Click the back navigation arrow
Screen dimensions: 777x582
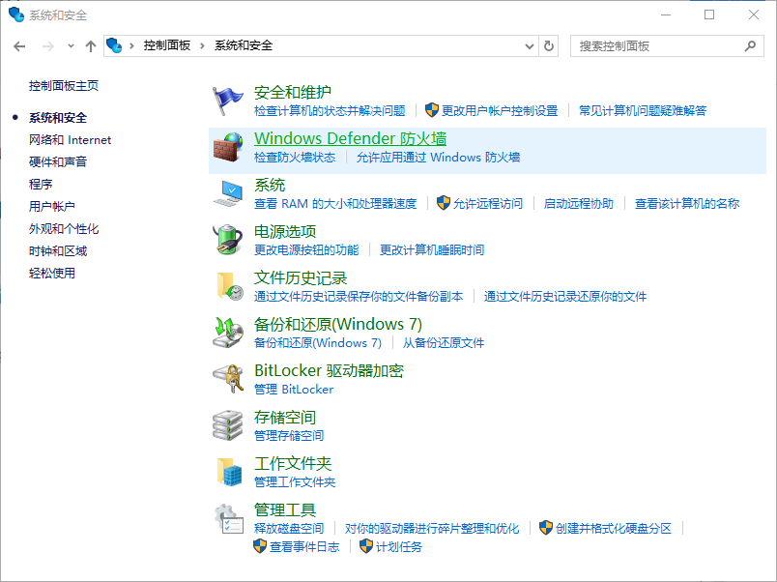pos(19,45)
